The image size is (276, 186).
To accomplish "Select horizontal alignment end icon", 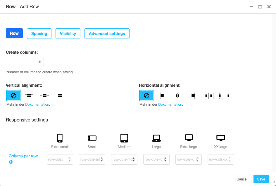I will click(193, 95).
